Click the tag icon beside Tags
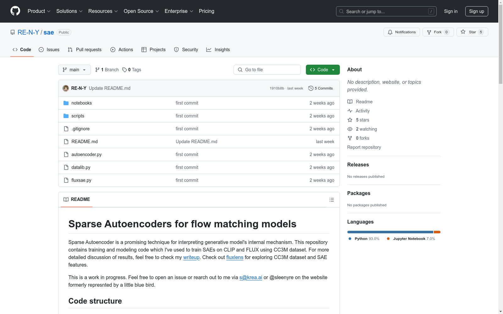This screenshot has width=503, height=314. click(124, 70)
